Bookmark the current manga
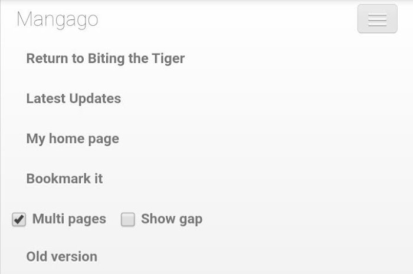 pyautogui.click(x=64, y=179)
